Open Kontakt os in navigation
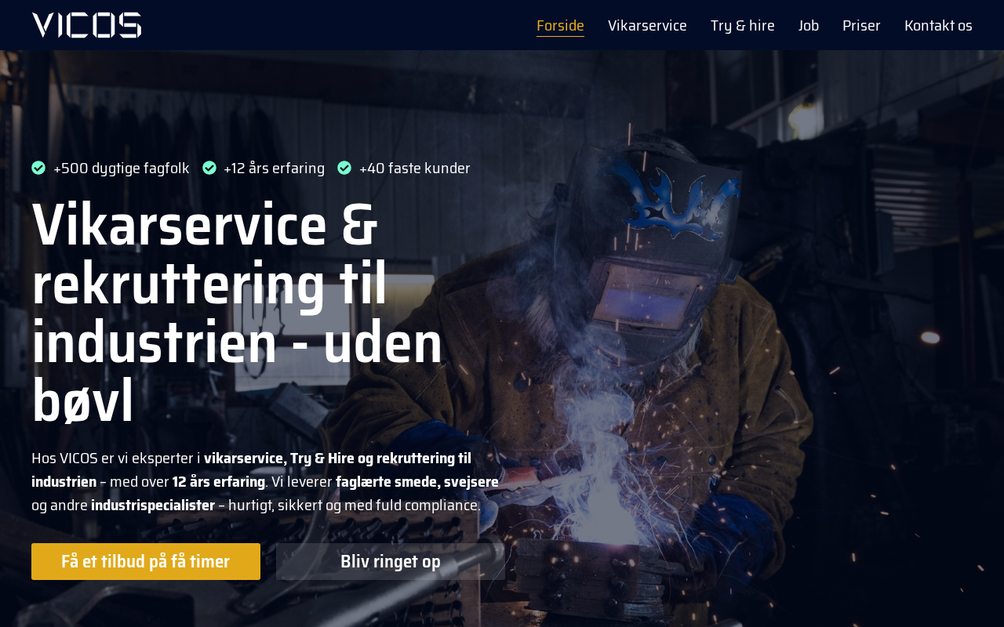Viewport: 1004px width, 627px height. [x=938, y=25]
